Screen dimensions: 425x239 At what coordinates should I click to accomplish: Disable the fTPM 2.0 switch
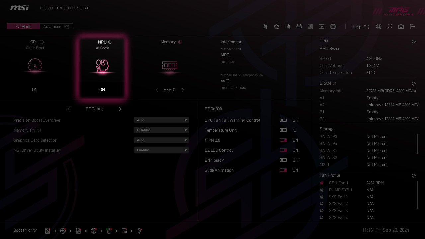[283, 140]
